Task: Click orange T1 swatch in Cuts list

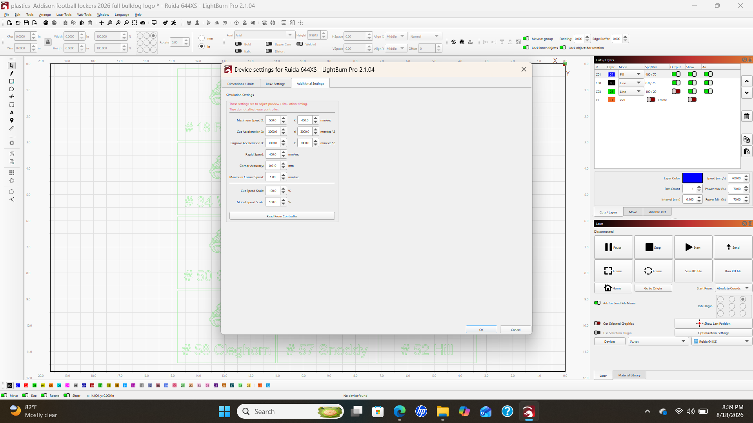Action: [x=611, y=100]
